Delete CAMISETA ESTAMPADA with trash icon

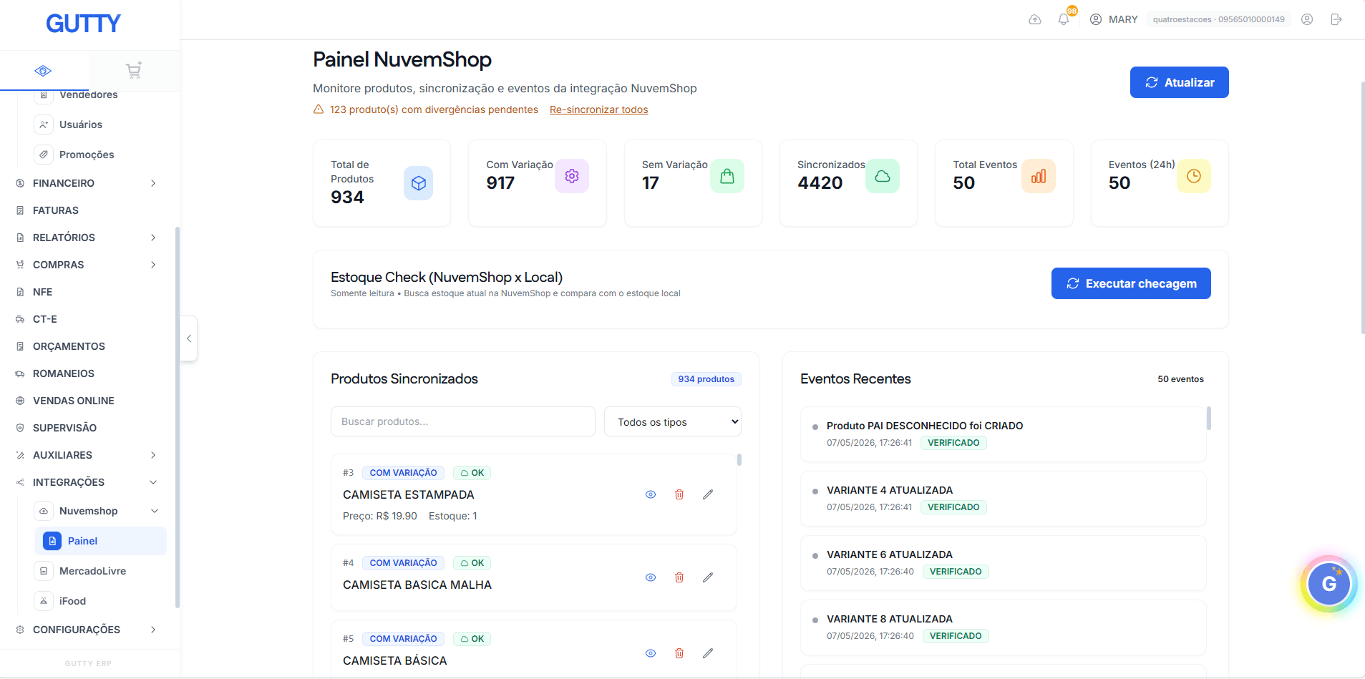(x=679, y=494)
